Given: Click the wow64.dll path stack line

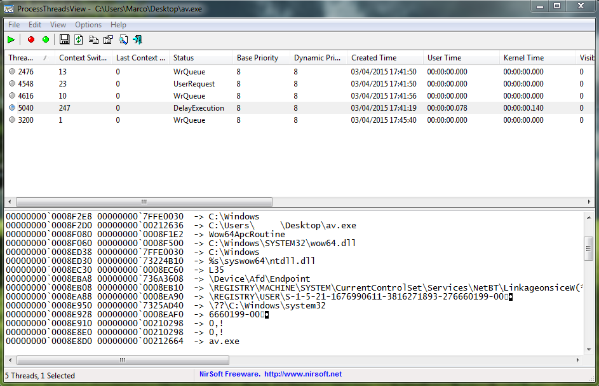Looking at the screenshot, I should (x=180, y=243).
